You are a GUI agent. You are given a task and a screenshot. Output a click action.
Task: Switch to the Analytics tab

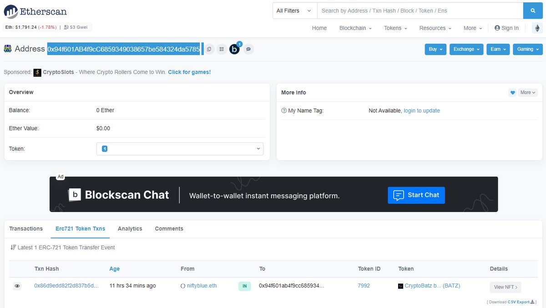pyautogui.click(x=130, y=229)
